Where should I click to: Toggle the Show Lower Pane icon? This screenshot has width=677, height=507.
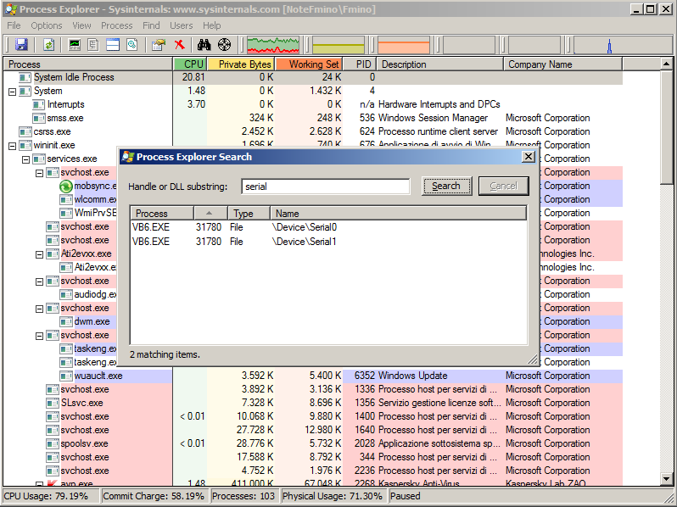[x=113, y=44]
